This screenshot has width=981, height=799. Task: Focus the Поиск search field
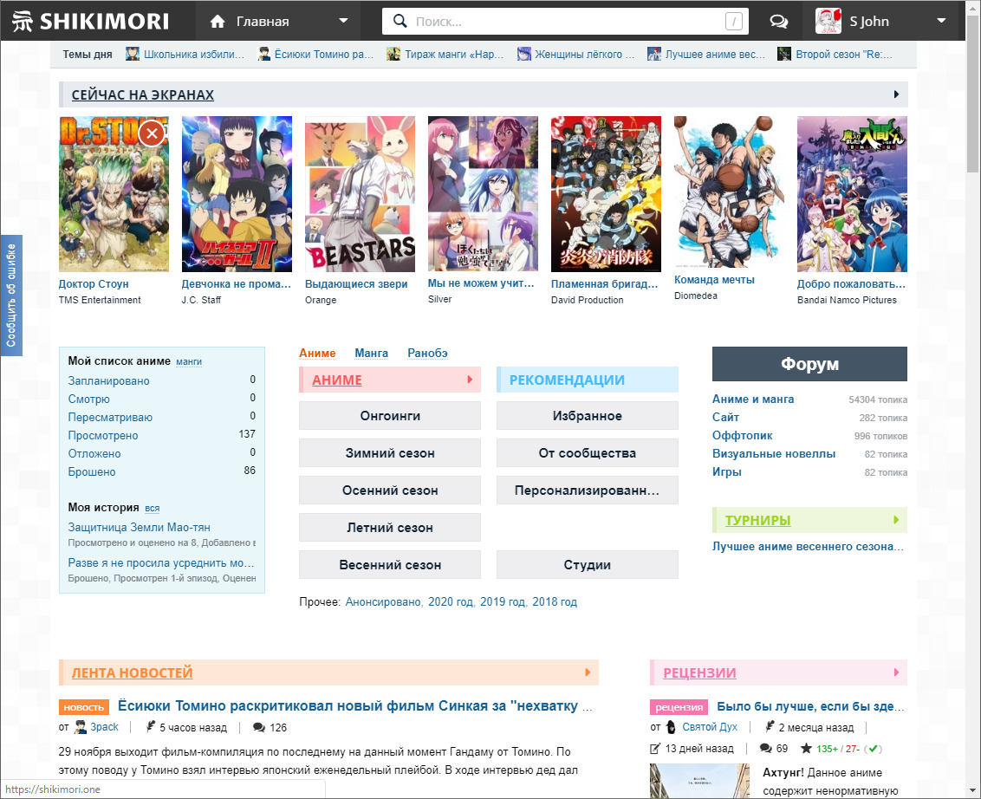[x=563, y=22]
